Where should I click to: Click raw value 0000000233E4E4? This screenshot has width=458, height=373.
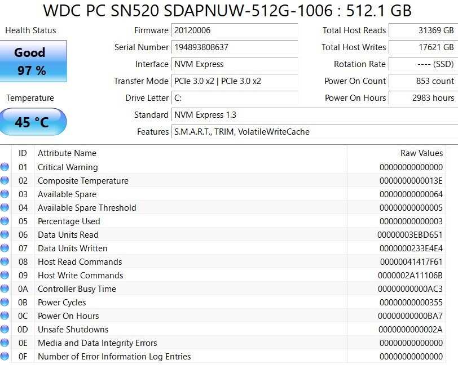[x=411, y=248]
